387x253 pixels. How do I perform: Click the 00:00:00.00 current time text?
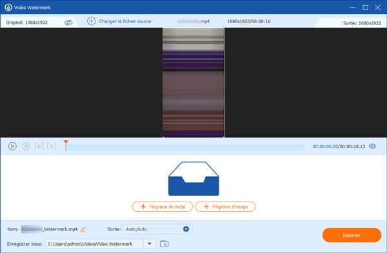click(x=325, y=146)
